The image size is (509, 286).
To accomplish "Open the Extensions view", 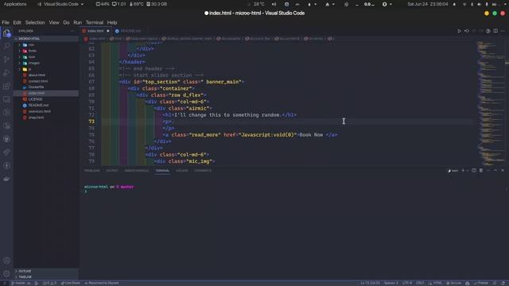I will pos(6,86).
